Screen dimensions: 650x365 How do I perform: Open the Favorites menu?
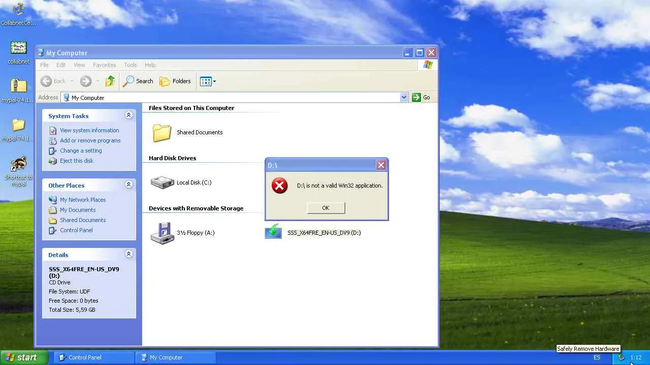point(105,65)
